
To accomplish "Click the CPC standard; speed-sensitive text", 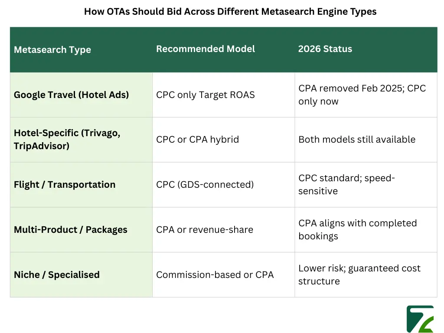I will (x=346, y=185).
